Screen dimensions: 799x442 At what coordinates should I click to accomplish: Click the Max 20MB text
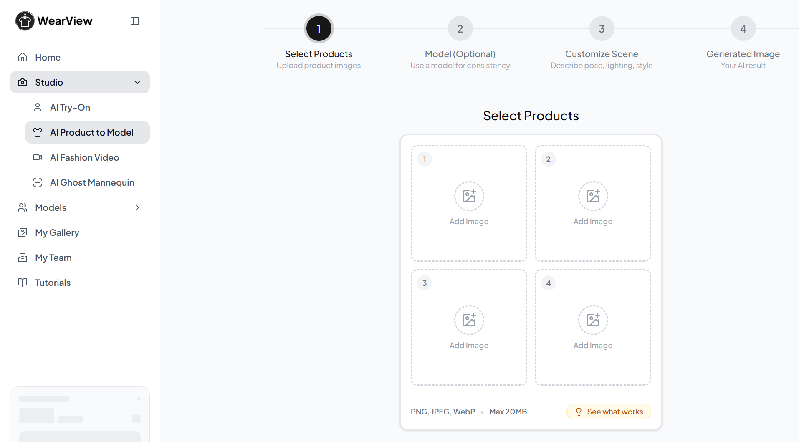[x=508, y=412]
